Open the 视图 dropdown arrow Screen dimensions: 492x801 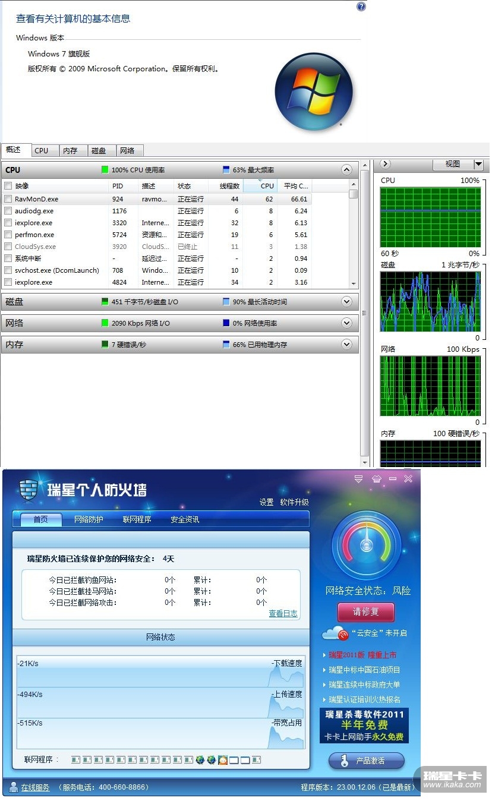click(x=478, y=165)
